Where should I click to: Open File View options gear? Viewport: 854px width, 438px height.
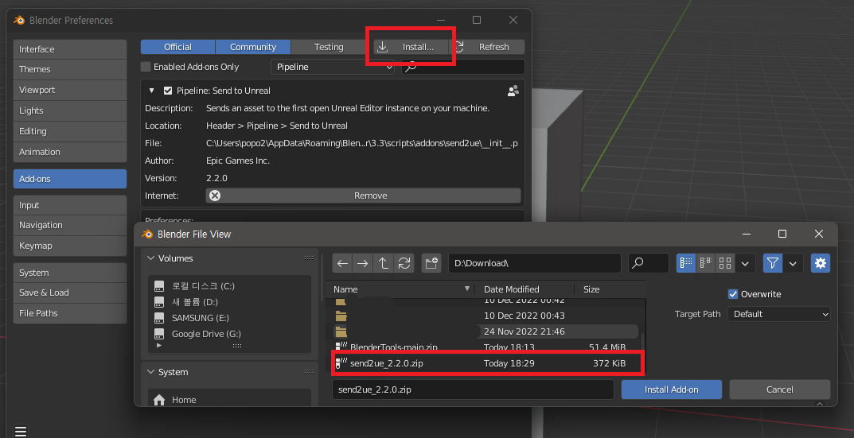821,263
